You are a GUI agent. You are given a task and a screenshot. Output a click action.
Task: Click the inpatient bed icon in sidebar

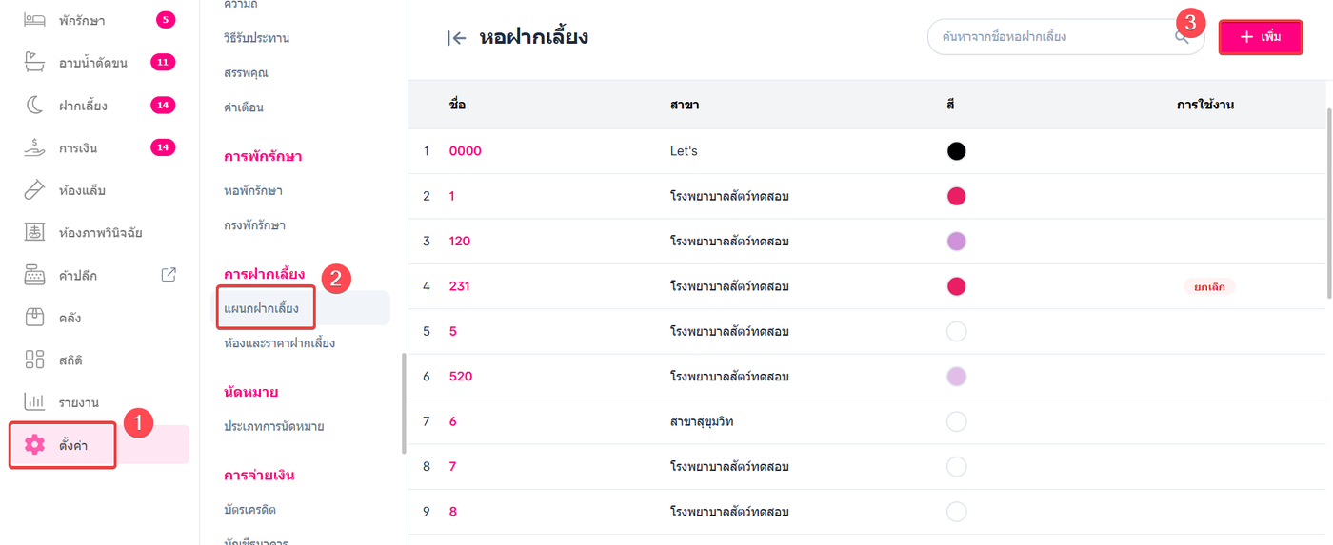(34, 20)
